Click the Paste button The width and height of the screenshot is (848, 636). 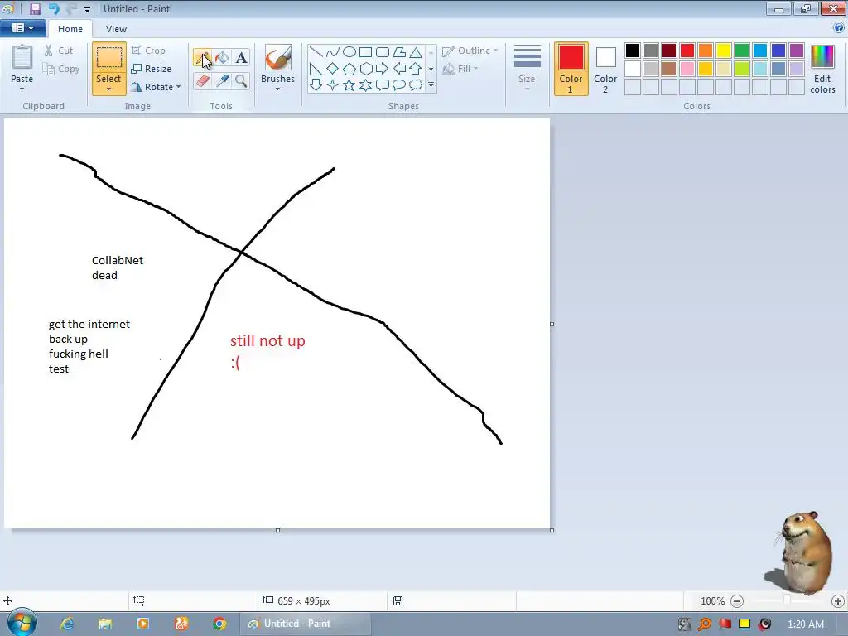click(x=22, y=64)
